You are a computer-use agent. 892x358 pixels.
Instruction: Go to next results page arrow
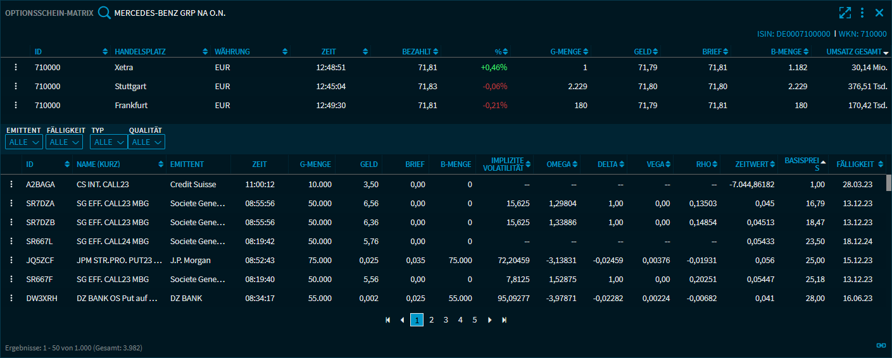[x=489, y=320]
